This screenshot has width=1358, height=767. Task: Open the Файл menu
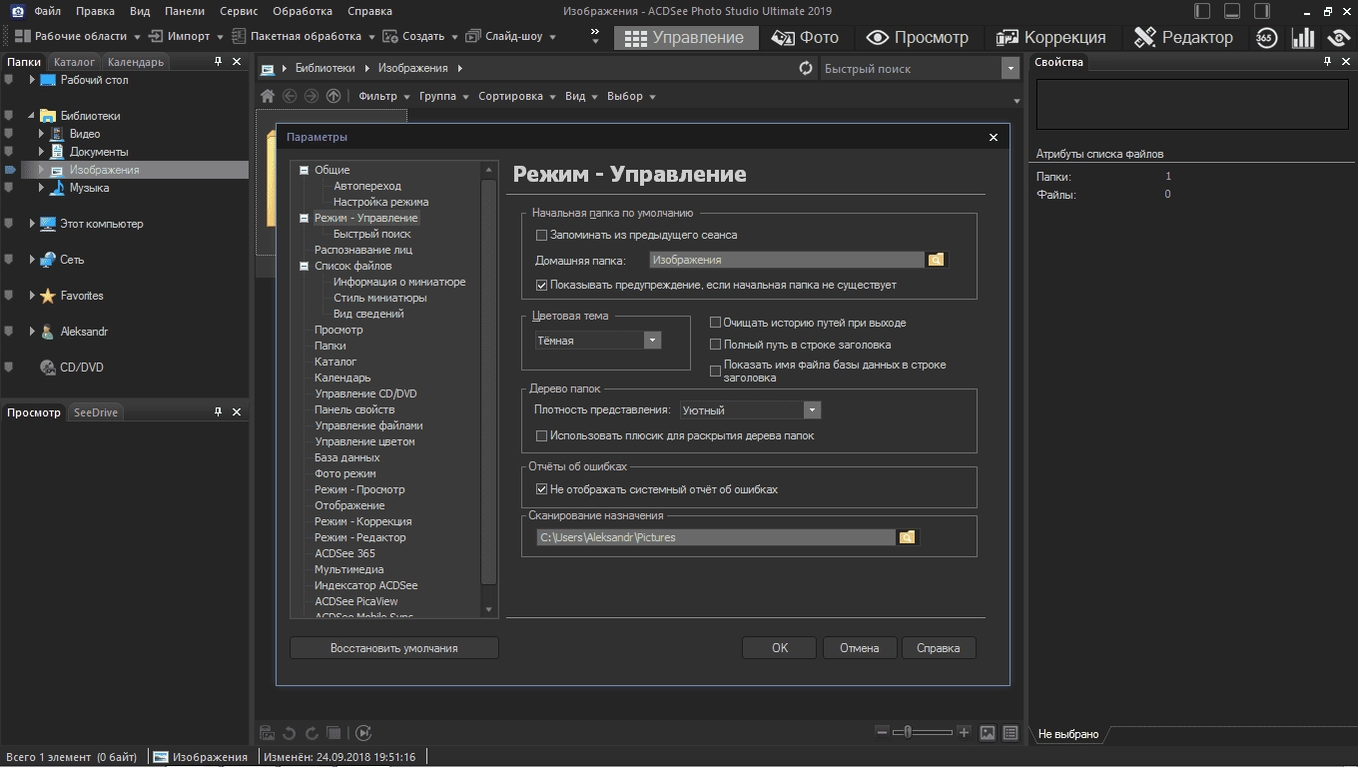coord(47,11)
